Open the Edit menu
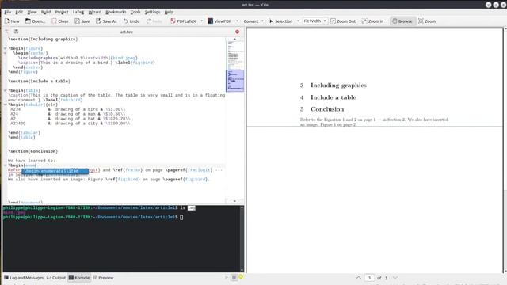The height and width of the screenshot is (285, 507). point(19,12)
